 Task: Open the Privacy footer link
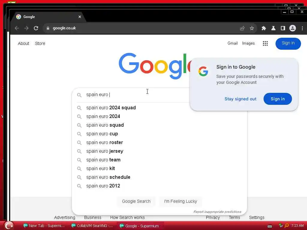coord(213,217)
